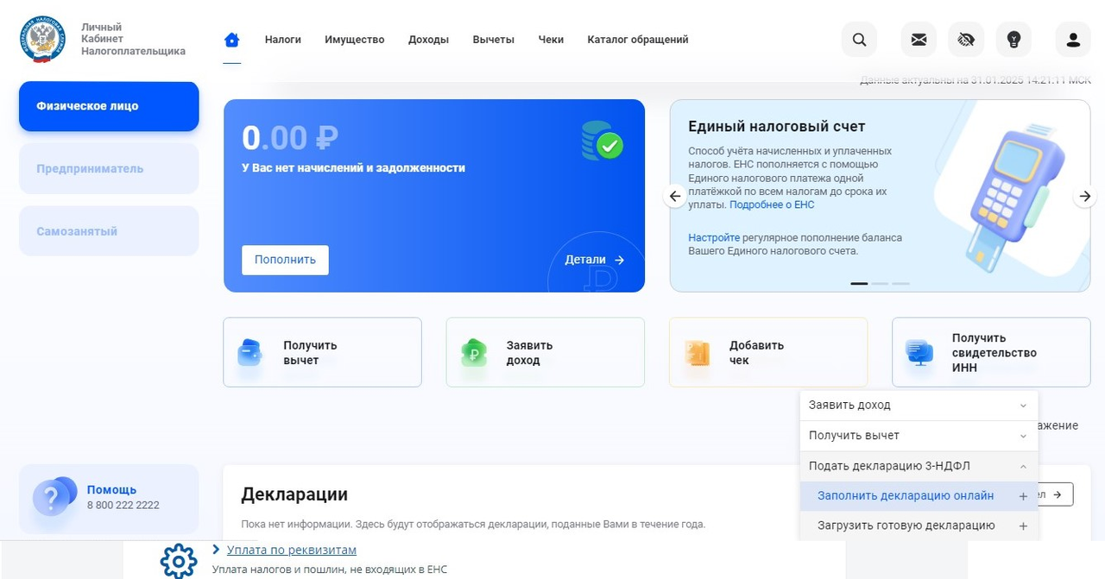Click the home icon in navigation bar
Viewport: 1105px width, 579px height.
click(231, 40)
